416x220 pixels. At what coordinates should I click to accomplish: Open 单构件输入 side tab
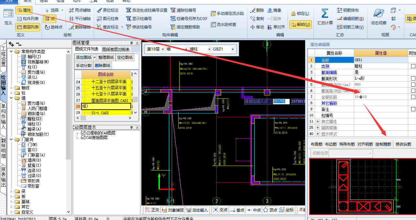coord(3,116)
